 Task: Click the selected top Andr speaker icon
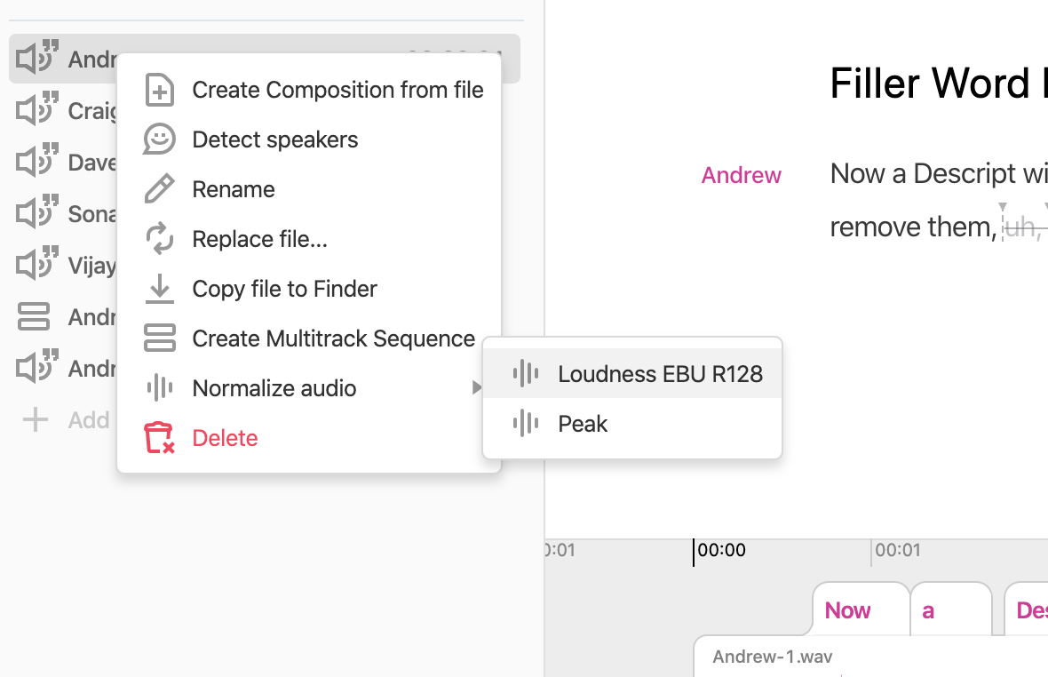pyautogui.click(x=37, y=58)
